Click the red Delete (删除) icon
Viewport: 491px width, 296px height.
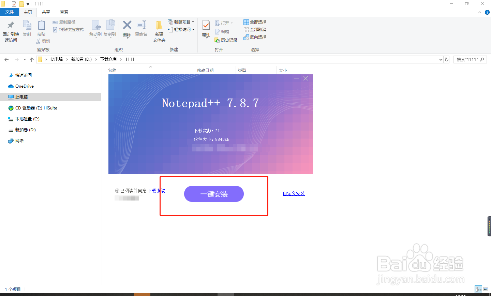point(127,25)
